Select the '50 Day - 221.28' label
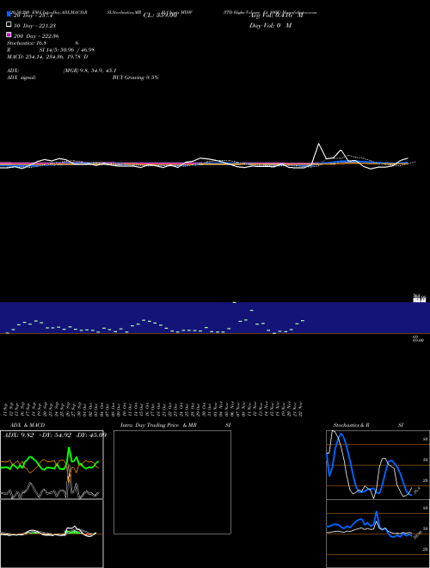Screen dimensions: 430x568 [x=34, y=26]
